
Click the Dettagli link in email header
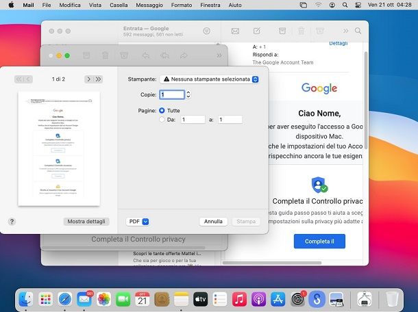point(338,43)
